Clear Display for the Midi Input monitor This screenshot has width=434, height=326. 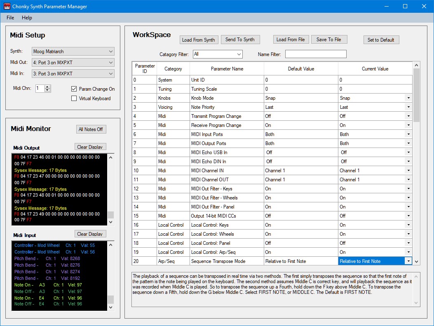pyautogui.click(x=90, y=234)
